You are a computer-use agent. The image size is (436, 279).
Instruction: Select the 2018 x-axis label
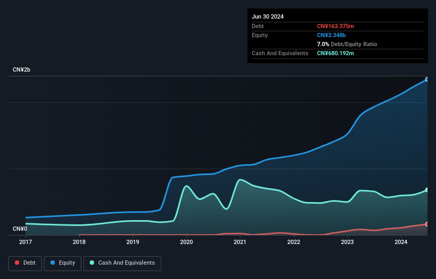click(79, 242)
